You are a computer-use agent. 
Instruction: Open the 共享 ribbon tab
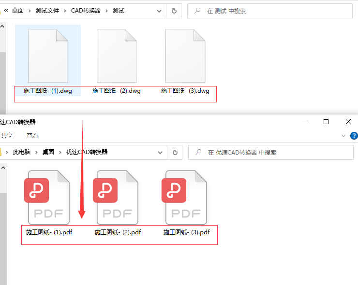7,136
